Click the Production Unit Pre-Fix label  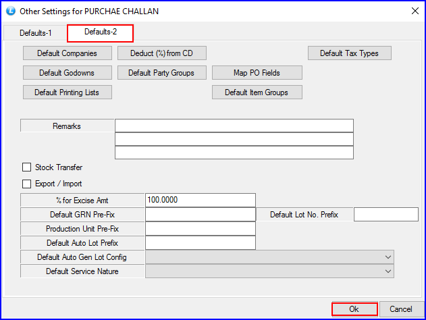82,229
